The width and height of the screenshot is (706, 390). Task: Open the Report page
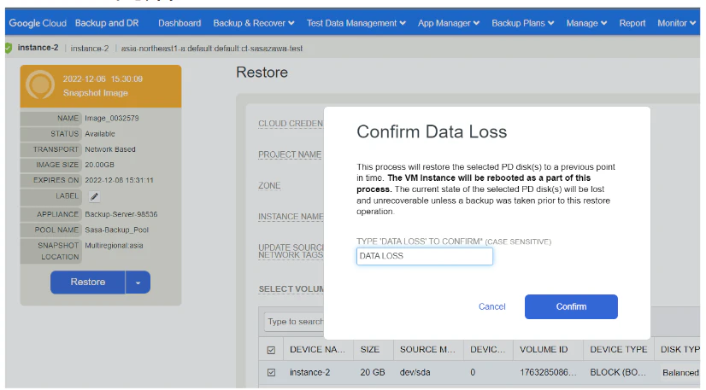632,23
